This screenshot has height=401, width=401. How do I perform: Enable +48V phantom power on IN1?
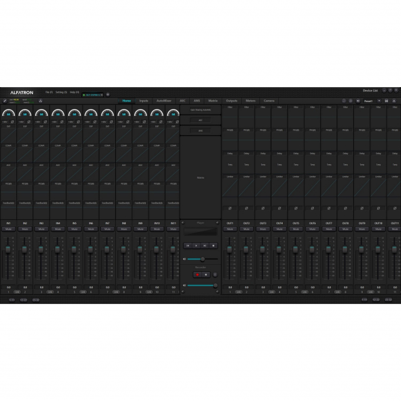tap(4, 121)
